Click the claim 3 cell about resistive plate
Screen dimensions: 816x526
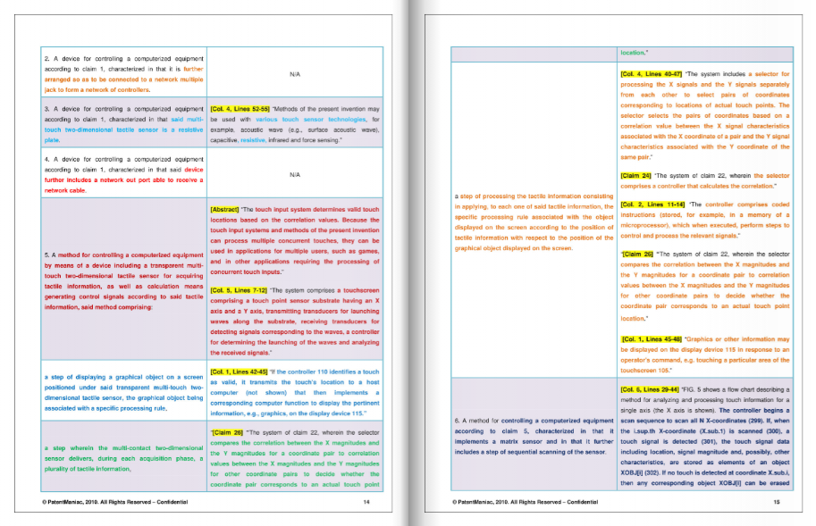point(124,124)
